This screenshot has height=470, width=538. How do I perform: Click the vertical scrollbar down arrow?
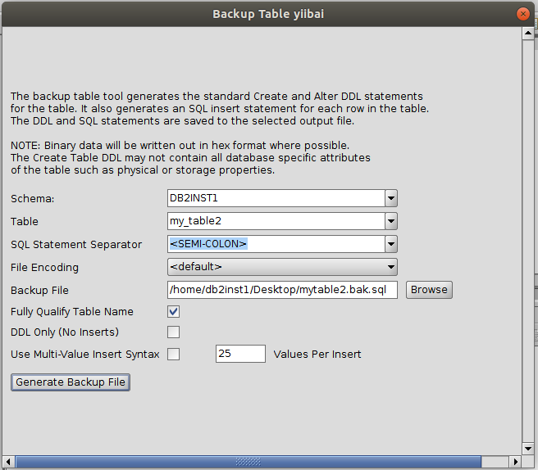point(526,448)
